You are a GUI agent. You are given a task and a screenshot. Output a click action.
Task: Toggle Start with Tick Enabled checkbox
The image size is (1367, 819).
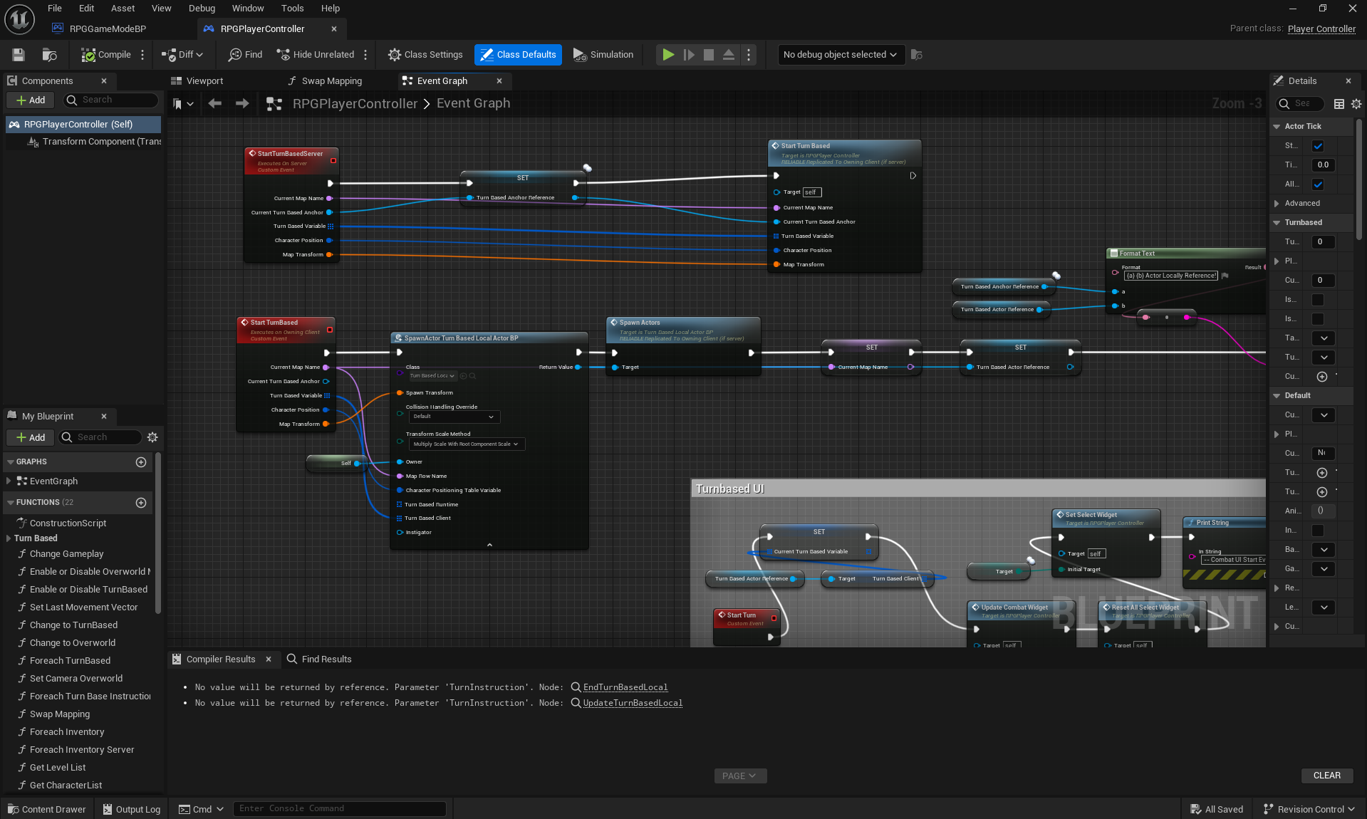(1318, 146)
